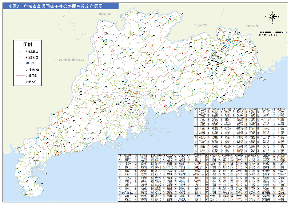Click the 湖南省 province label
The height and width of the screenshot is (205, 291).
coord(104,14)
